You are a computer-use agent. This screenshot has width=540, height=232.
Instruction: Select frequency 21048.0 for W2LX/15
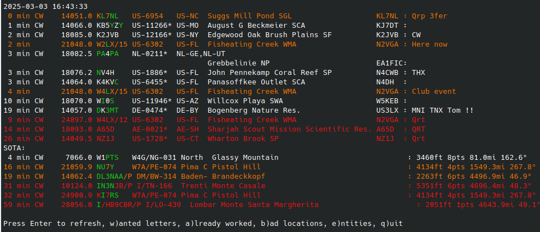pos(77,44)
